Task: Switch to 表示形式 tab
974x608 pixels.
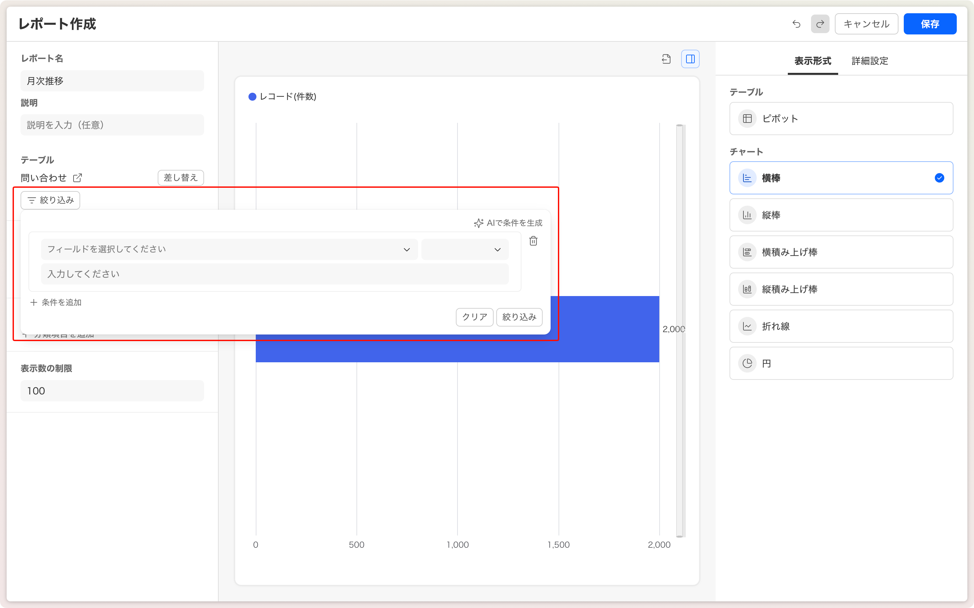Action: point(812,61)
